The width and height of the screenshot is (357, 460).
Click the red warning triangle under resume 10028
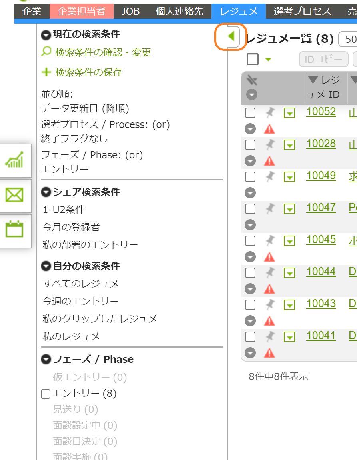click(x=270, y=160)
